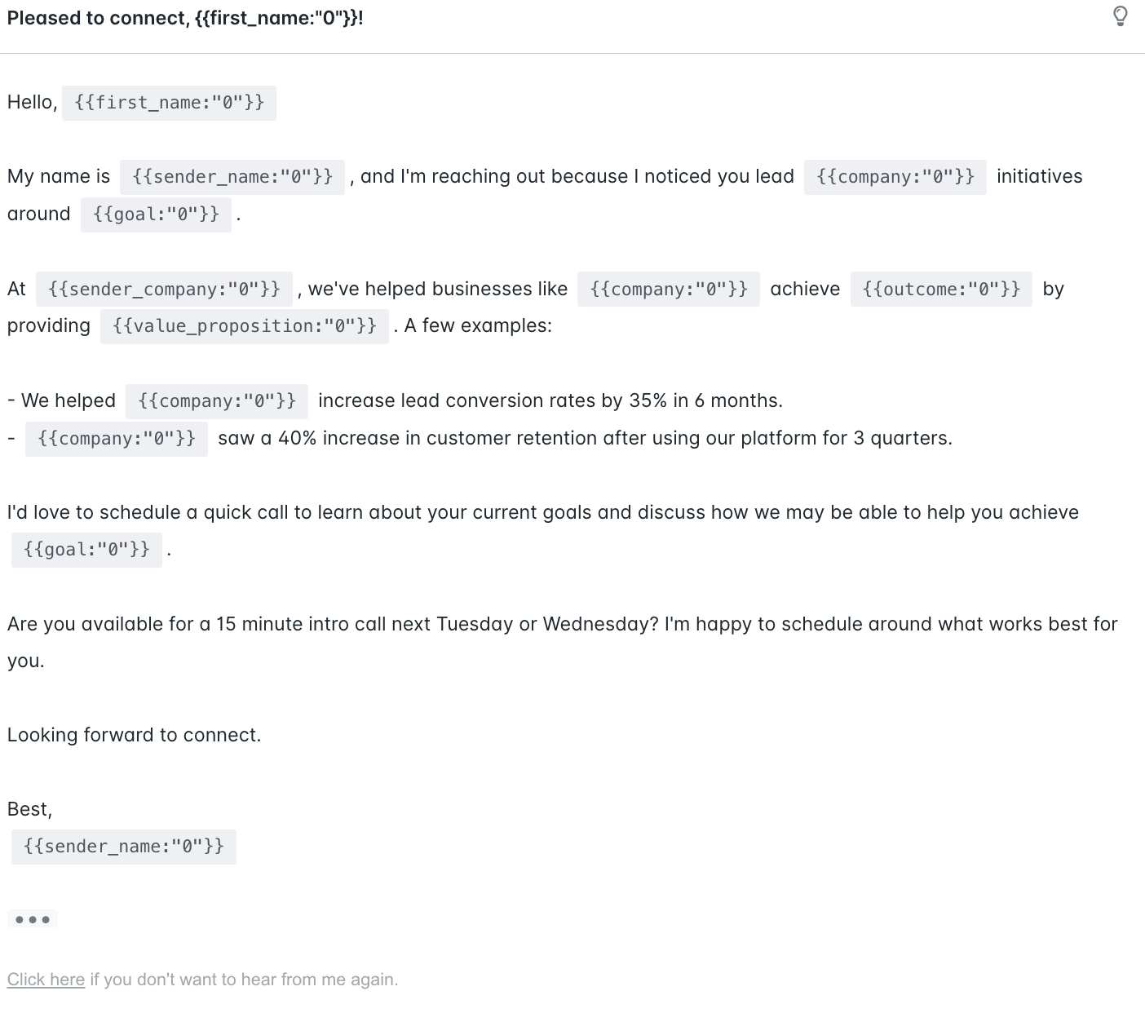This screenshot has height=1013, width=1145.
Task: Click the lightbulb suggestions icon
Action: point(1121,16)
